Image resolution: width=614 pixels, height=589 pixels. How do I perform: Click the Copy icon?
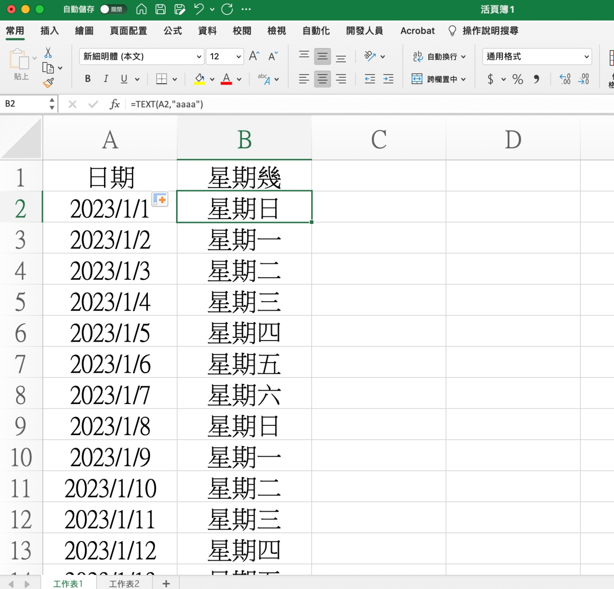(48, 67)
